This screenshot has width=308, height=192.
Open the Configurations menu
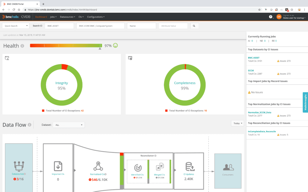click(x=95, y=17)
